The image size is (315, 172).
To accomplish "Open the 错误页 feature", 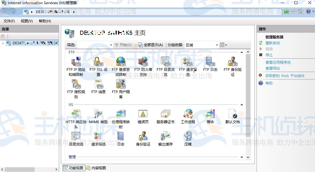I will (143, 115).
